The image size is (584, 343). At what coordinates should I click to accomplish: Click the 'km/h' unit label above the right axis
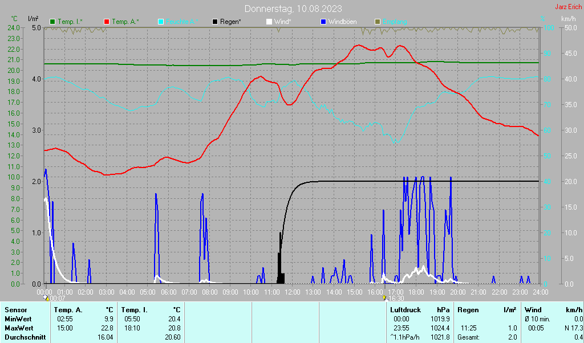click(569, 19)
